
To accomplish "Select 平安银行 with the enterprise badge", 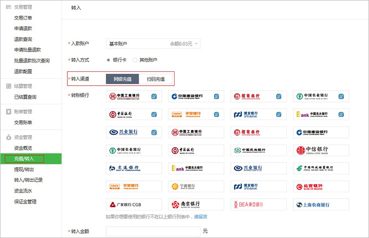I will click(x=196, y=114).
